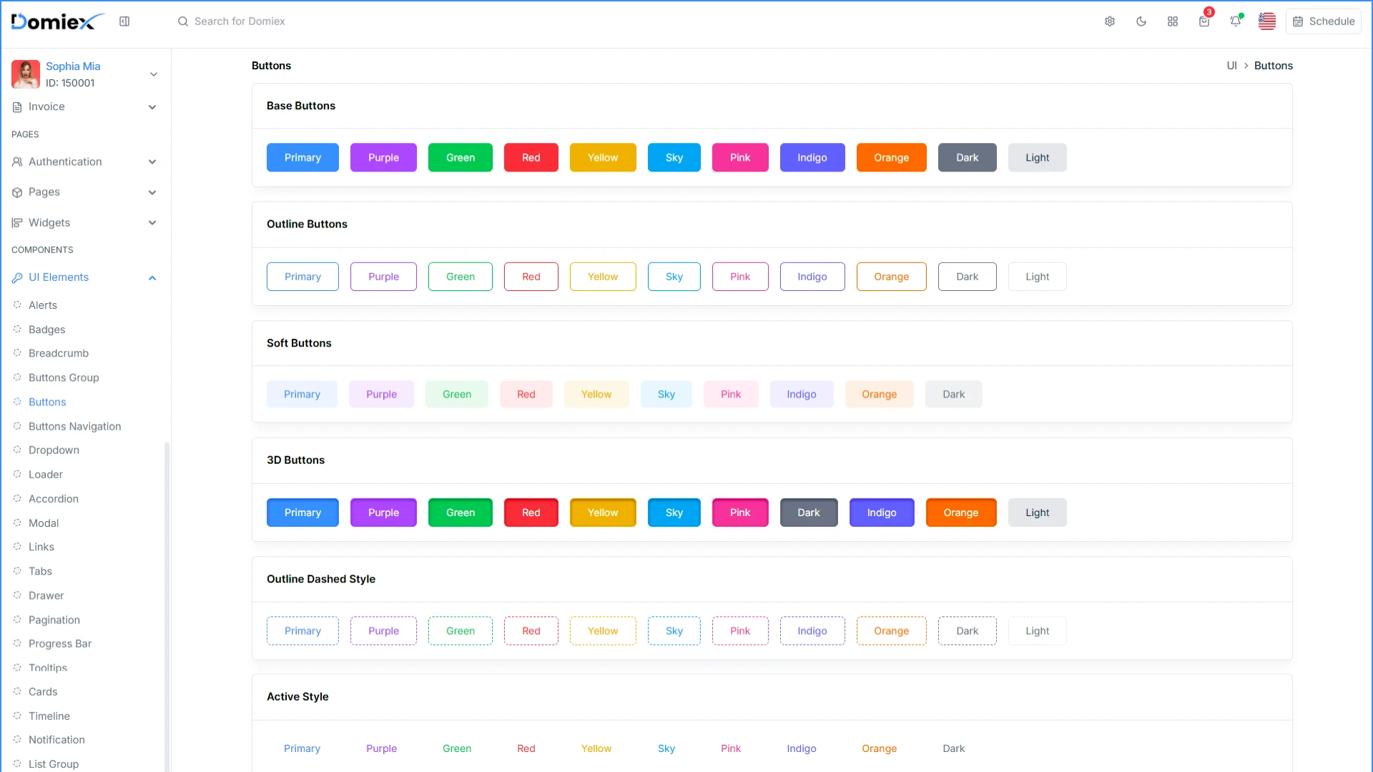Screen dimensions: 1373x772
Task: Open the apps grid icon
Action: tap(1173, 21)
